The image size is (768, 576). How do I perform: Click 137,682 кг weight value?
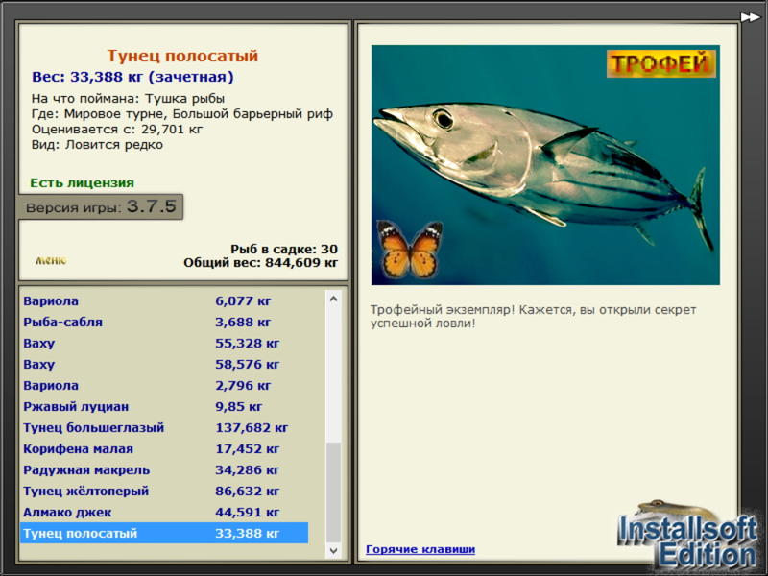[252, 427]
